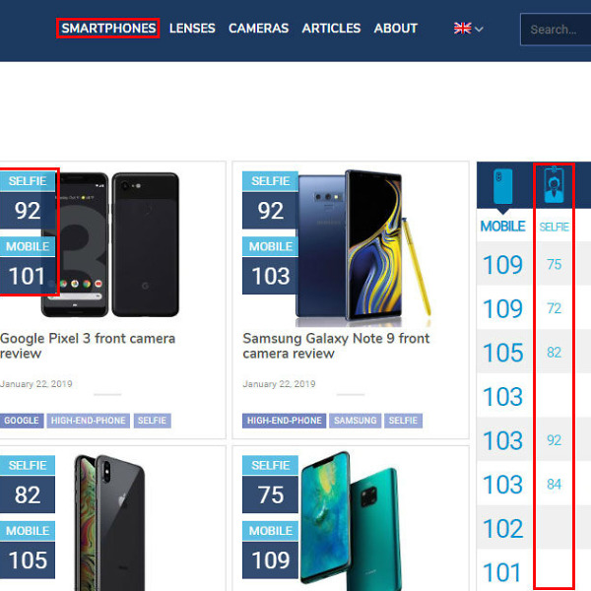This screenshot has height=591, width=591.
Task: Select ranking row 105 with selfie 82
Action: [534, 352]
